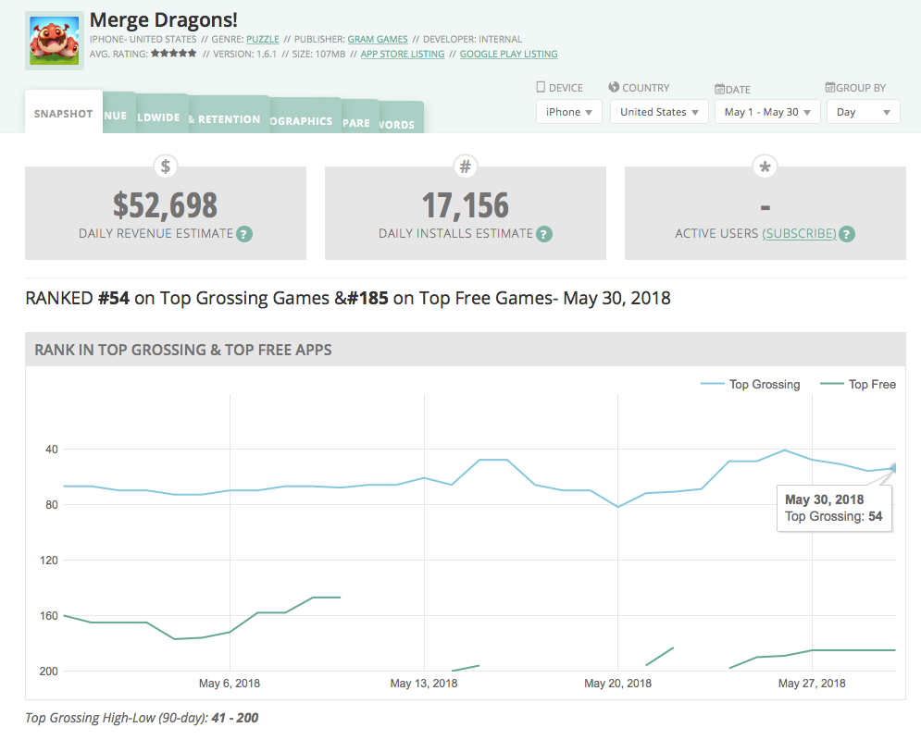
Task: Click the help icon beside Active Users
Action: 847,234
